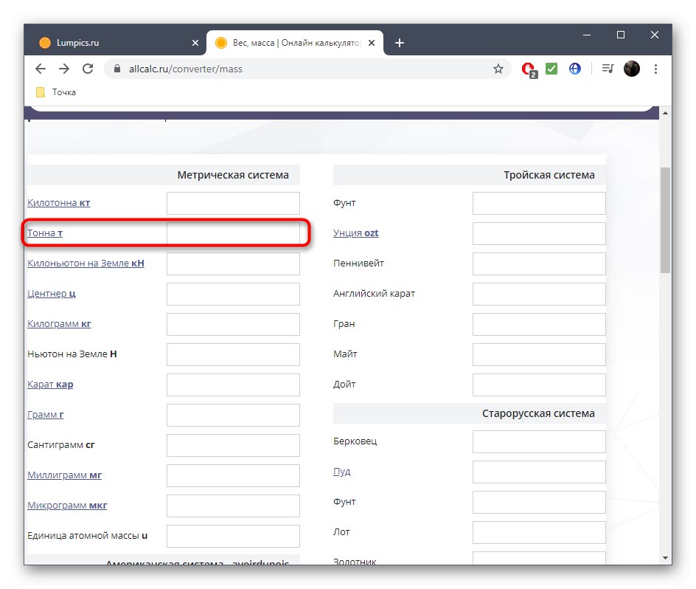Open the media control playlist icon
Image resolution: width=696 pixels, height=589 pixels.
coord(608,69)
